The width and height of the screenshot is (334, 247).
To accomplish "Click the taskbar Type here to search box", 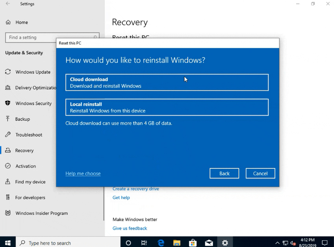I will point(68,243).
